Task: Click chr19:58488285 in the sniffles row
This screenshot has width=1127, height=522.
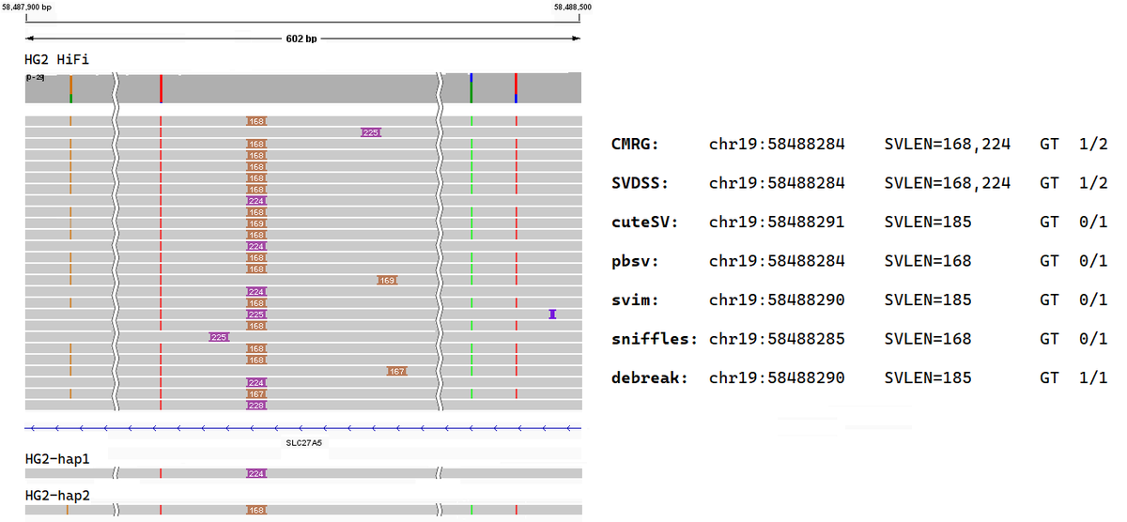Action: tap(777, 339)
